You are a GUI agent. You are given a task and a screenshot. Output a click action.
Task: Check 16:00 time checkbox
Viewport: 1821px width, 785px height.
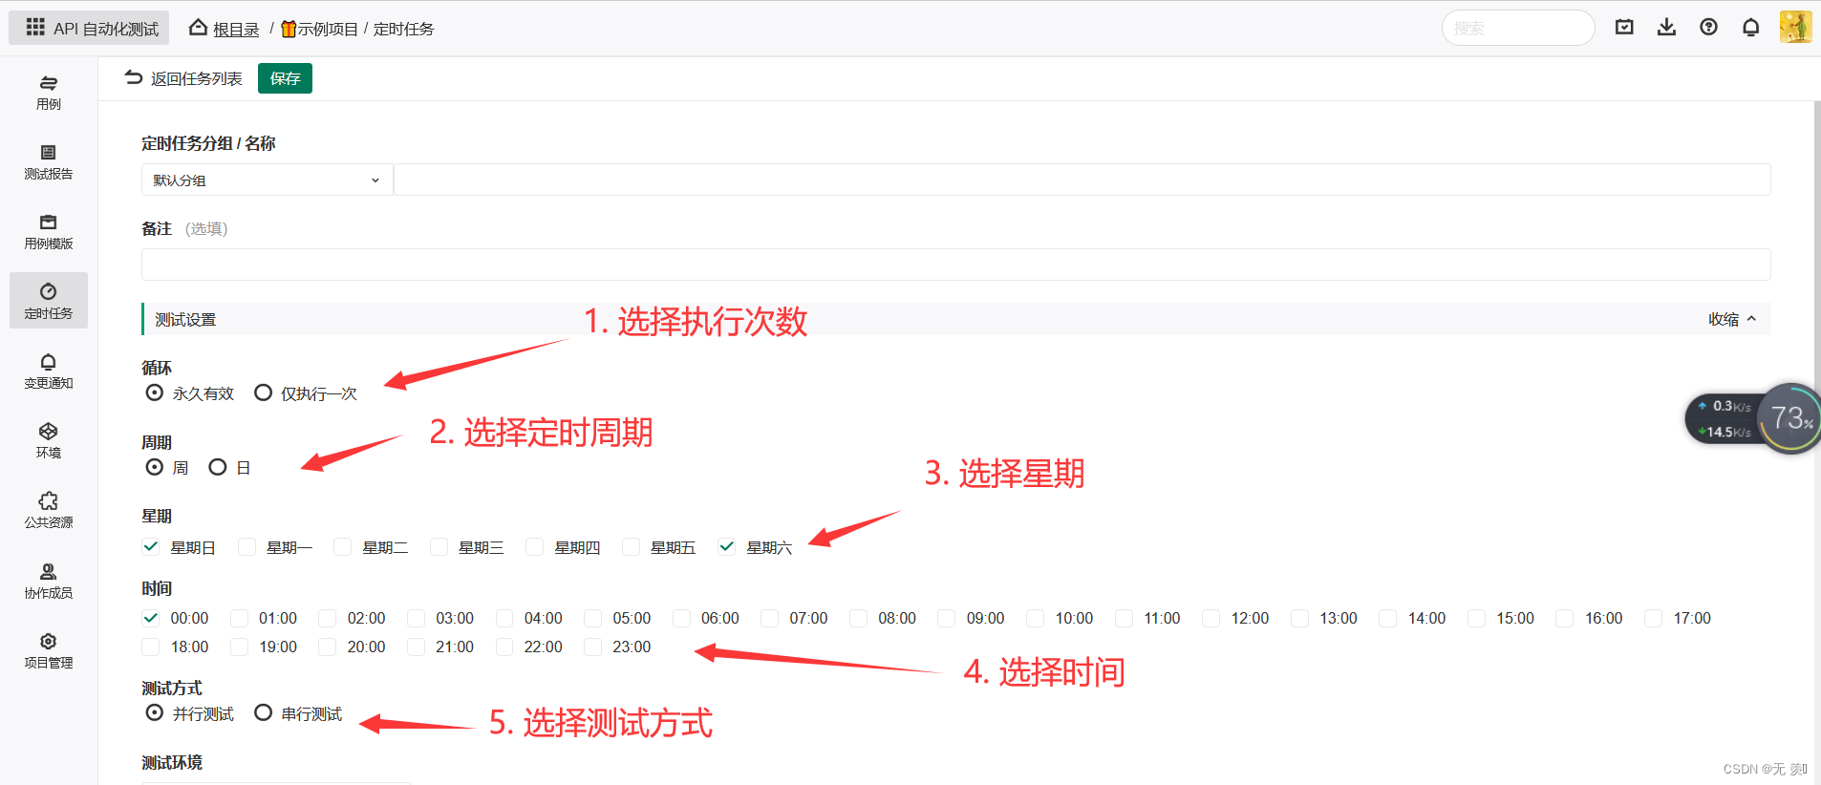pyautogui.click(x=1564, y=618)
